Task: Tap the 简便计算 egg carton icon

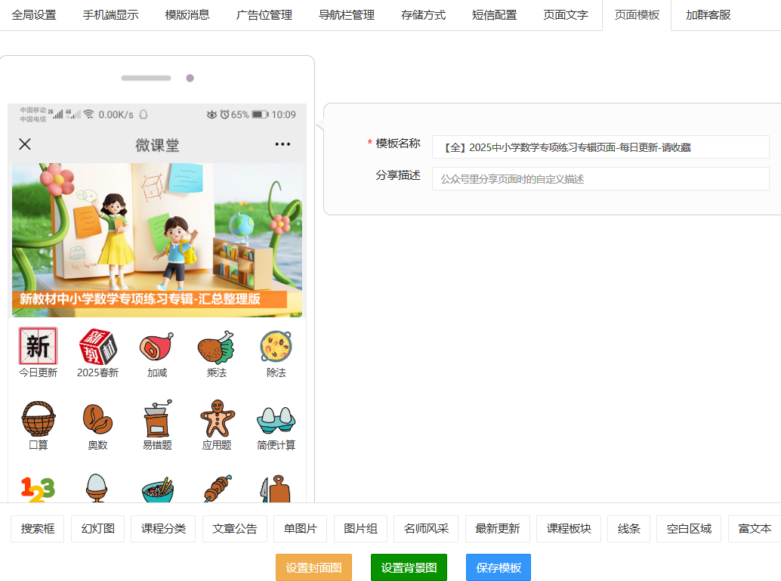Action: point(276,419)
